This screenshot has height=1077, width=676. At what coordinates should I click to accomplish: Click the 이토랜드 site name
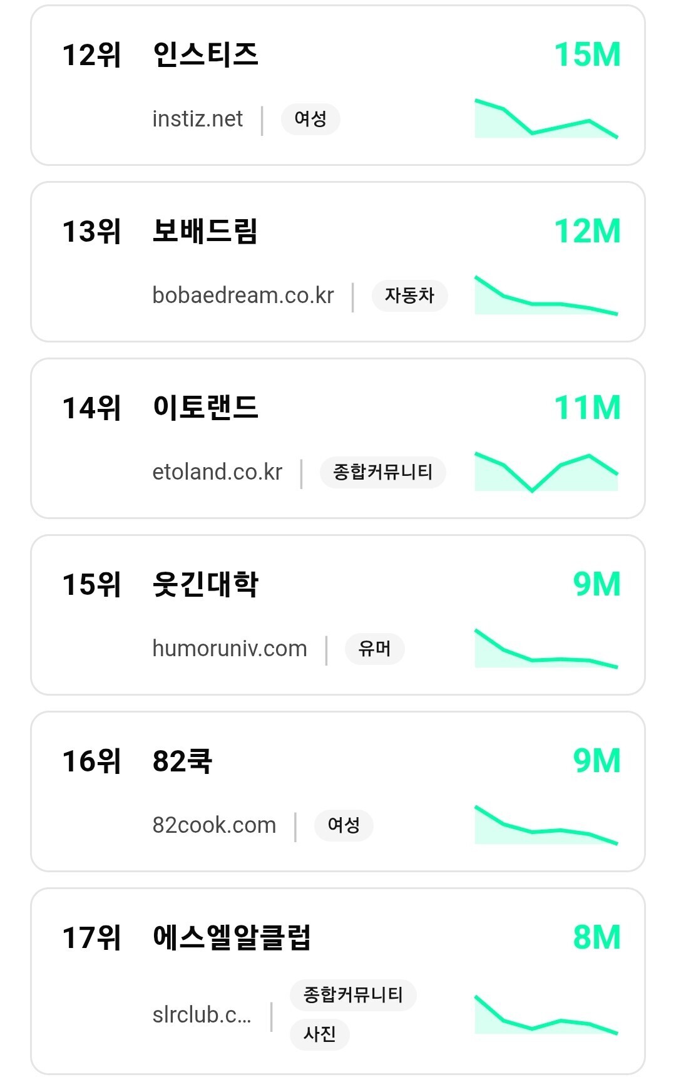click(205, 408)
